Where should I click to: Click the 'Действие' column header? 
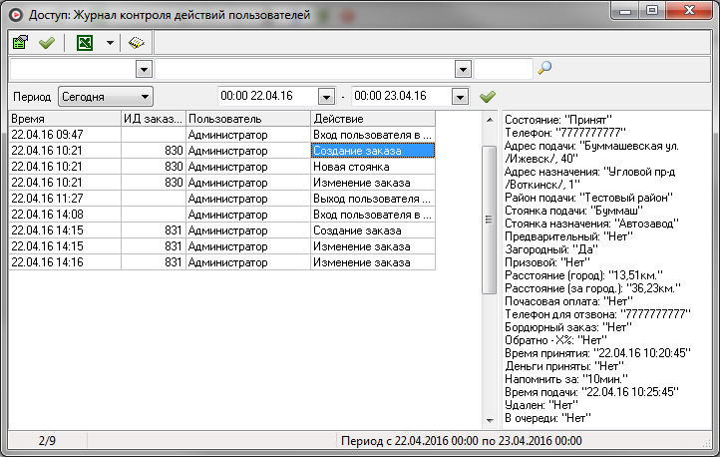371,119
